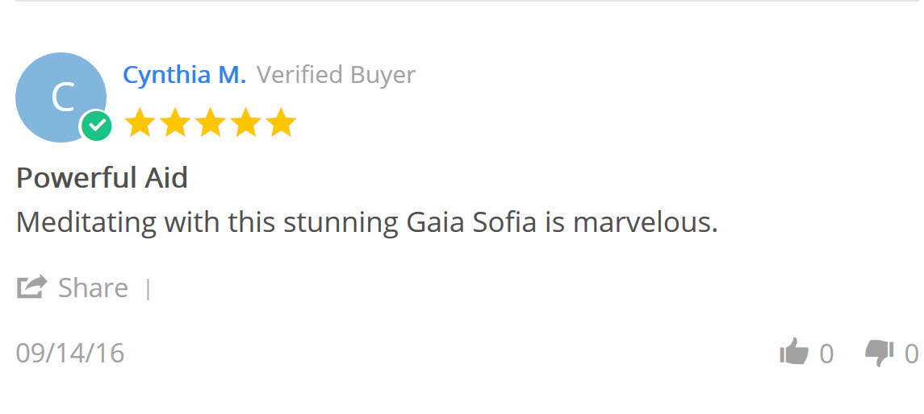Click the third gold star
The width and height of the screenshot is (924, 414).
coord(211,122)
